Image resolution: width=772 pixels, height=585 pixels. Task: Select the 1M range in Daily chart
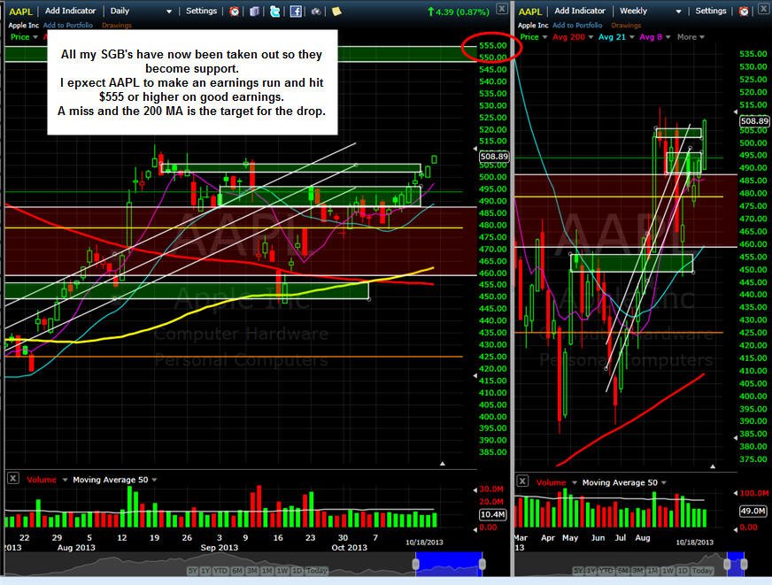tap(267, 571)
